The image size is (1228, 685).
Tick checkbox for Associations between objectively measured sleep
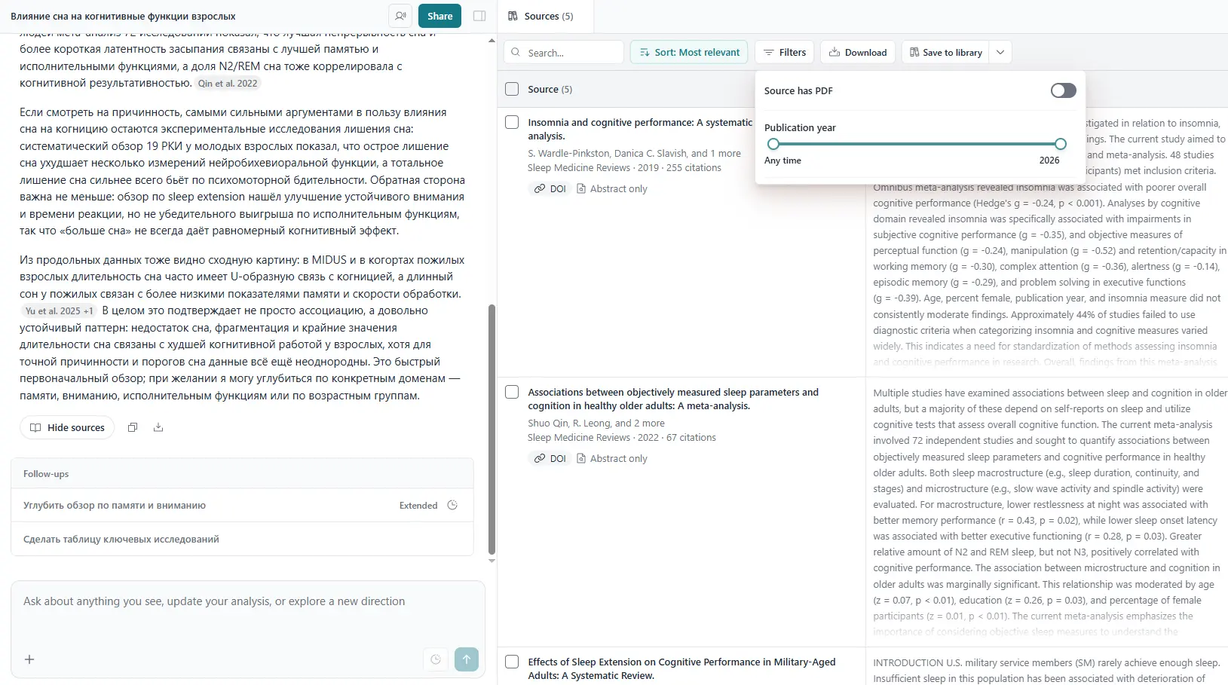point(512,392)
